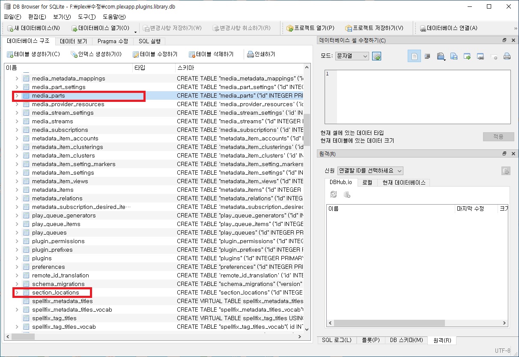Click the refresh icon in DBHub.io tab
The height and width of the screenshot is (357, 519).
334,195
